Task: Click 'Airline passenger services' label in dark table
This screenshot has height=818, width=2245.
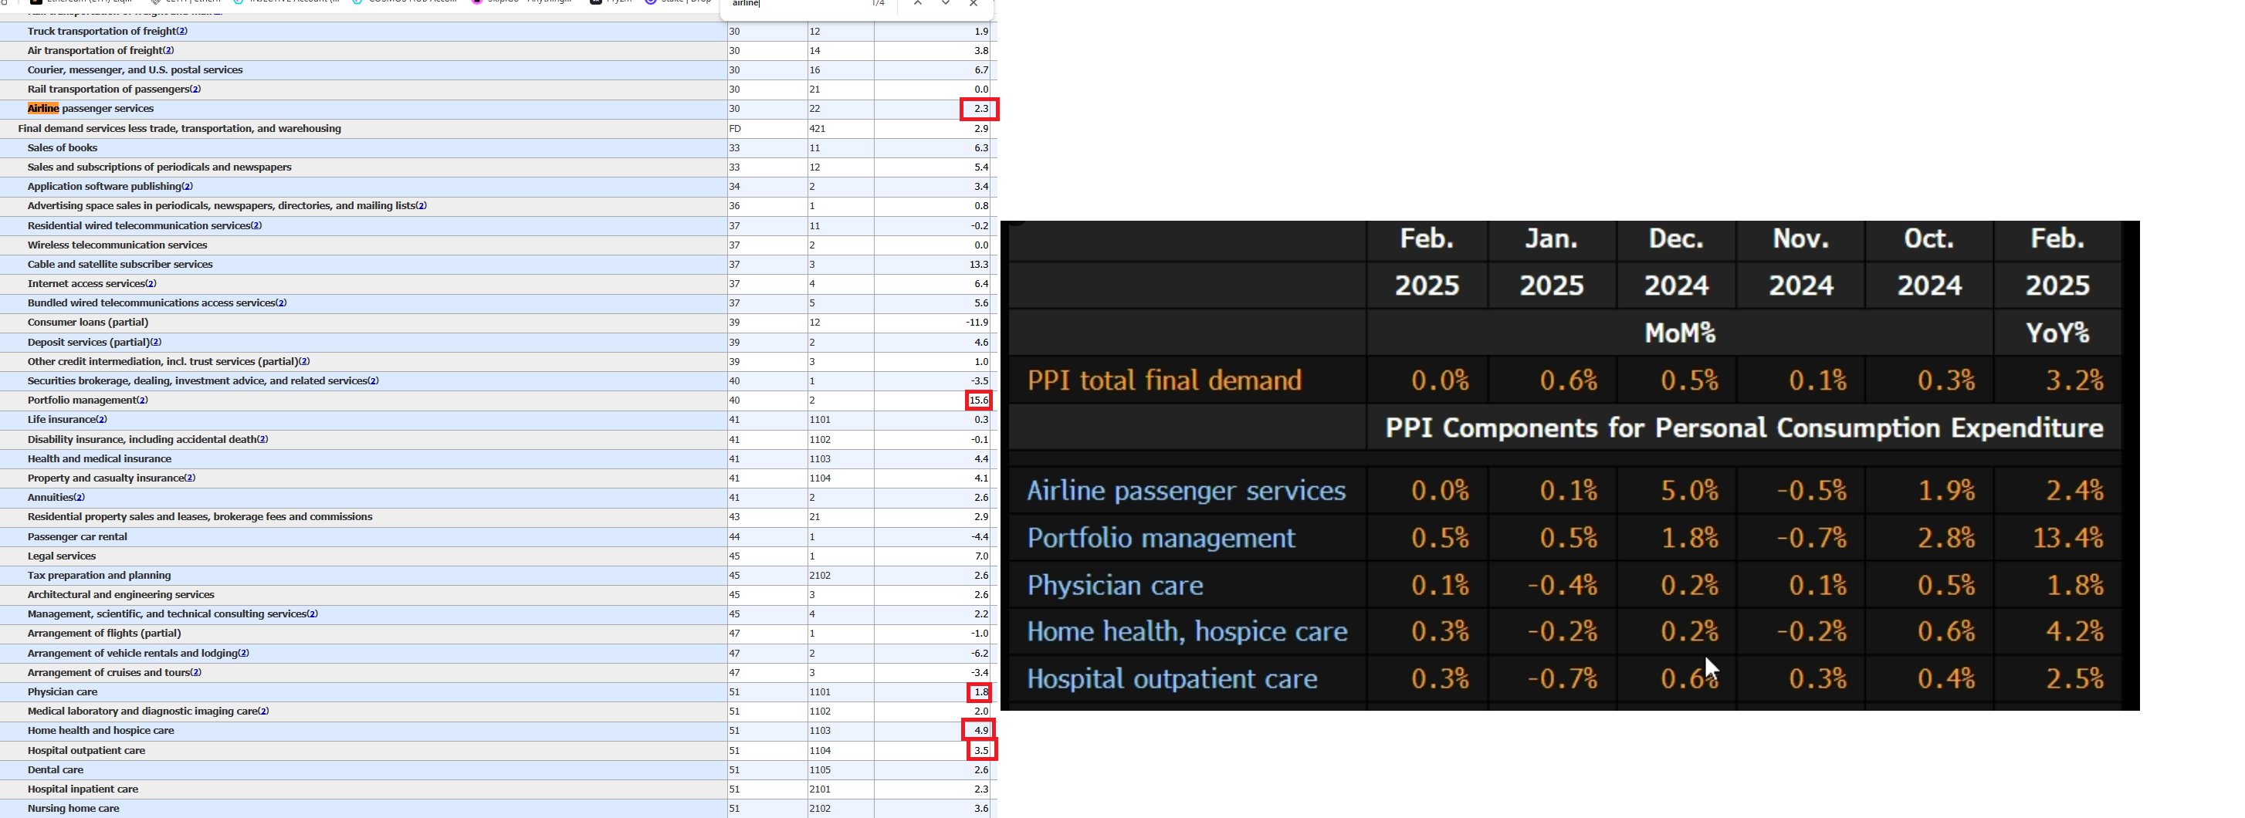Action: point(1186,491)
